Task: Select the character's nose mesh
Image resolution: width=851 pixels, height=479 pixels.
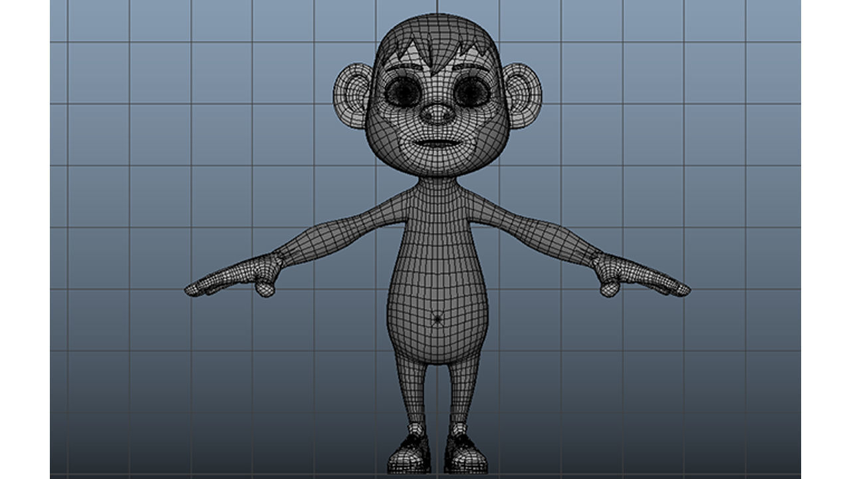Action: [437, 113]
